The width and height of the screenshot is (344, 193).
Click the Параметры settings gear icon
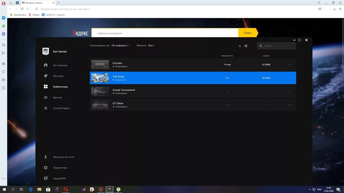pyautogui.click(x=46, y=168)
